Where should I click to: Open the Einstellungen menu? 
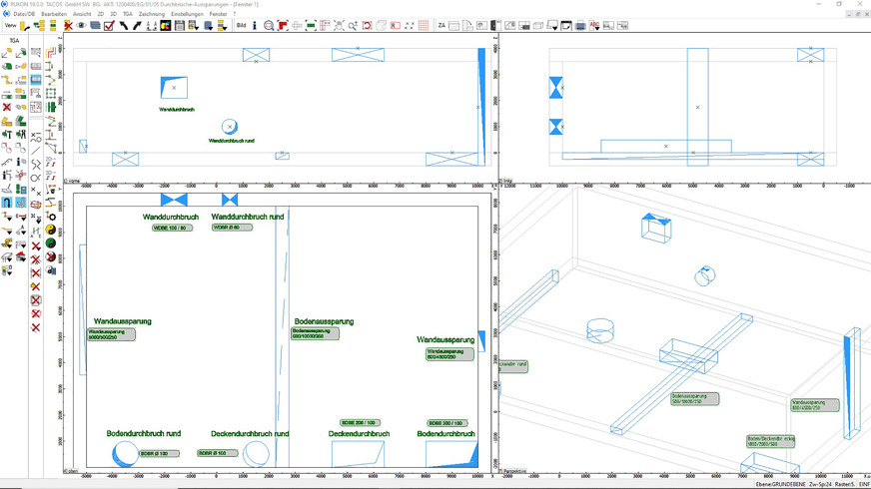(x=187, y=14)
